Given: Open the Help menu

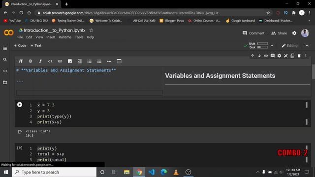Looking at the screenshot, I should 90,37.
